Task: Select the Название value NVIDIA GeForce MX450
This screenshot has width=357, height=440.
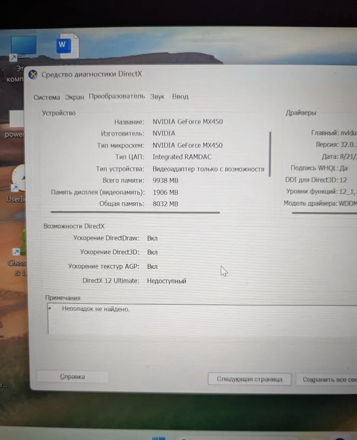Action: tap(188, 122)
